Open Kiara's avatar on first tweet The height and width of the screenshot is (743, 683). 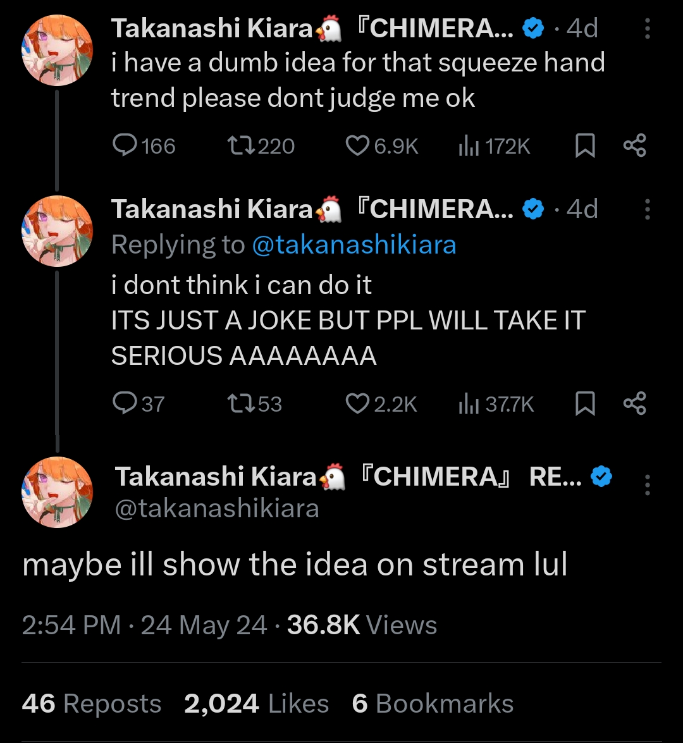(57, 50)
